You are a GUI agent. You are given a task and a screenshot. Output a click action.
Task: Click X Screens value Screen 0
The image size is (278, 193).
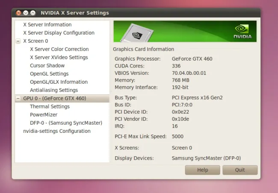pyautogui.click(x=182, y=148)
